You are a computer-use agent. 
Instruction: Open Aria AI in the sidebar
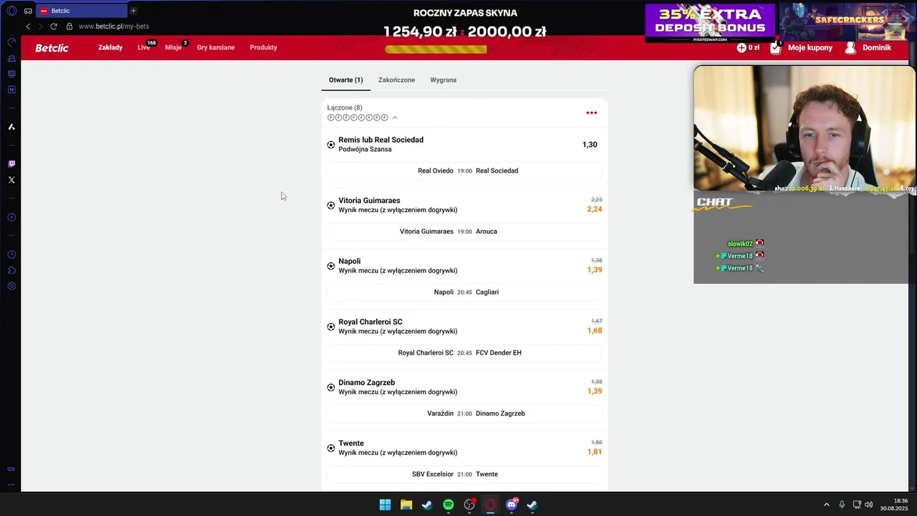click(11, 127)
